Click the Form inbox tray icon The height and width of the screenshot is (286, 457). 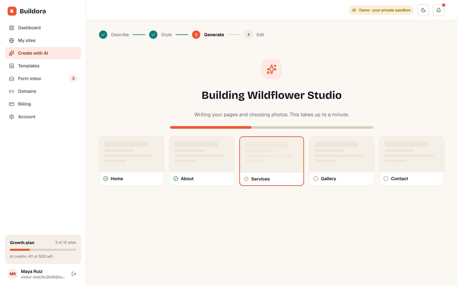[x=12, y=78]
